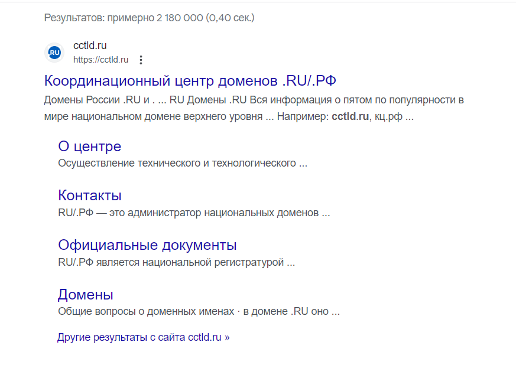Open the Официальные документы sitelink
516x368 pixels.
(x=147, y=245)
